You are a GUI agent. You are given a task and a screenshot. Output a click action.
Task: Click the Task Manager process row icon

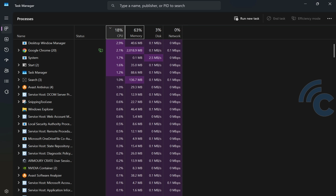(24, 73)
